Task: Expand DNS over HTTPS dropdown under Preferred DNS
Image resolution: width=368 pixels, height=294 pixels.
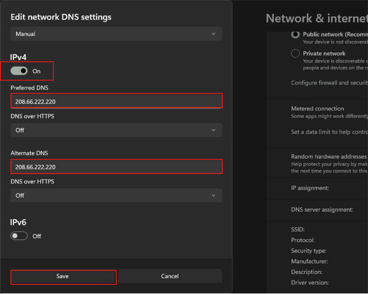Action: point(116,130)
